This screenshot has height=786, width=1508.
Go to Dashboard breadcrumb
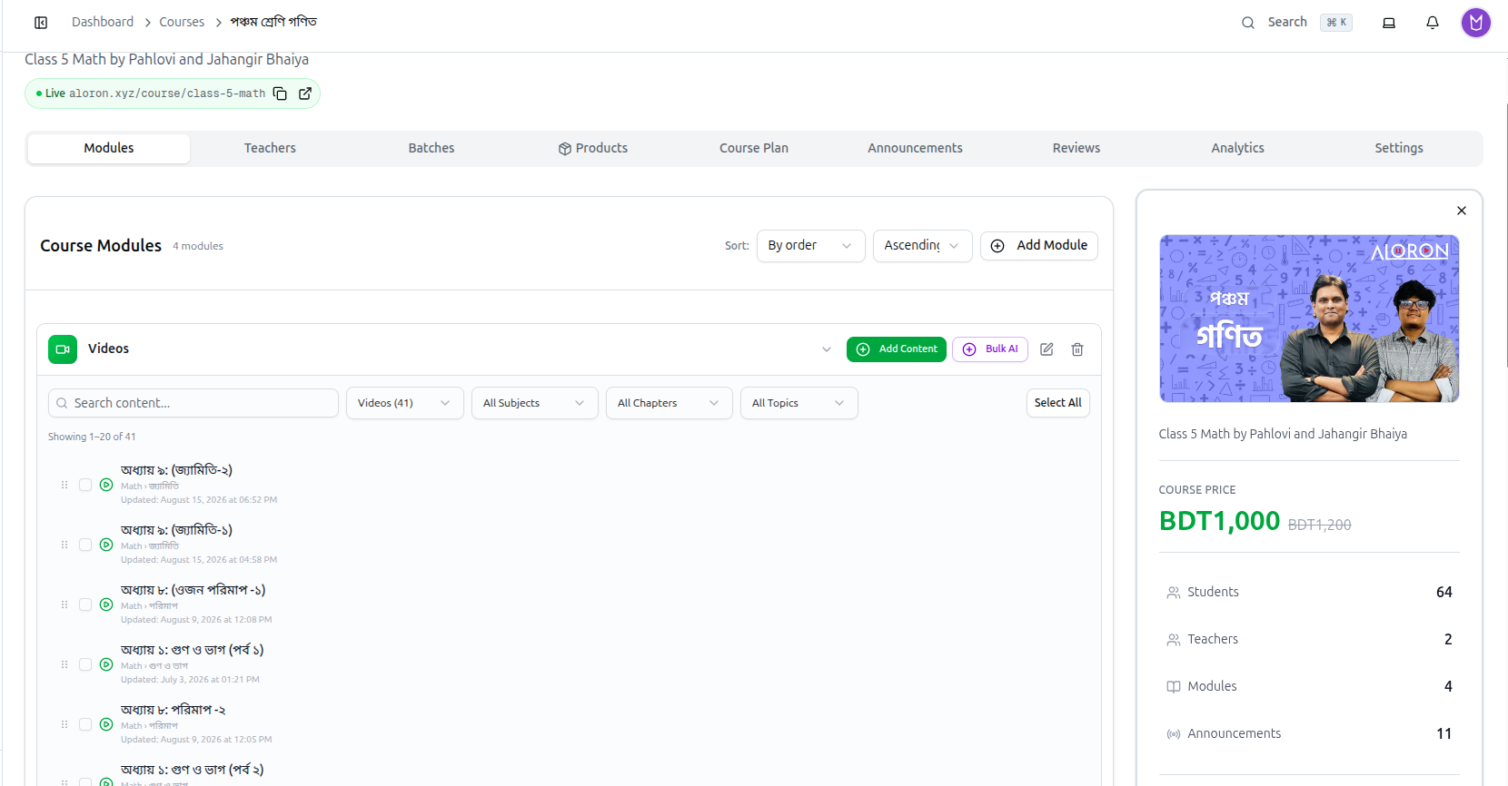(103, 23)
